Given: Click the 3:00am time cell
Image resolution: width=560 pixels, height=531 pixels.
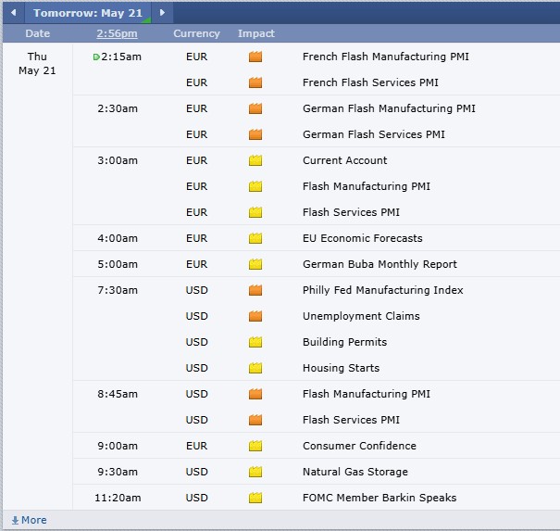Looking at the screenshot, I should [x=118, y=160].
